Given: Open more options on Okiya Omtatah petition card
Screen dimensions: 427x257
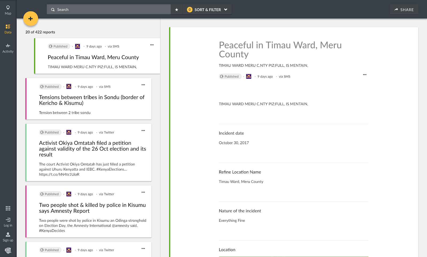Looking at the screenshot, I should coord(143,131).
